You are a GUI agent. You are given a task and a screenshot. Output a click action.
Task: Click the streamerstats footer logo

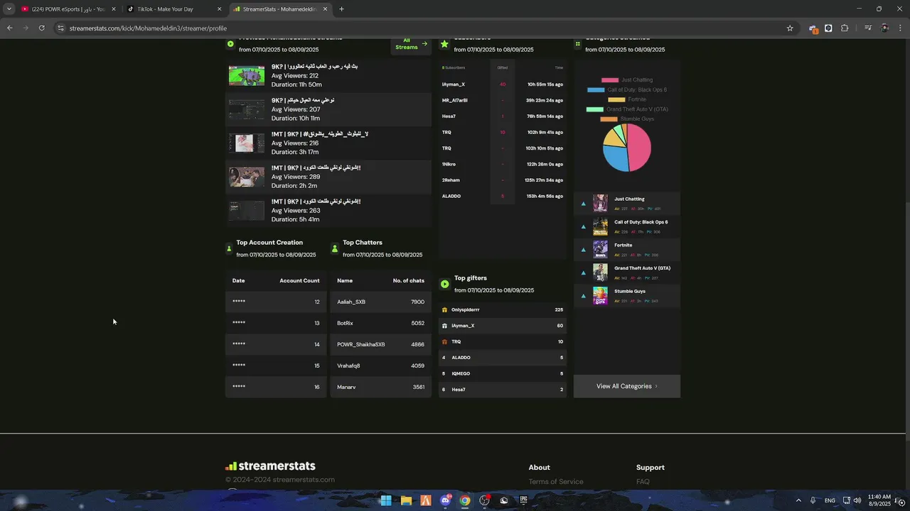pyautogui.click(x=270, y=466)
